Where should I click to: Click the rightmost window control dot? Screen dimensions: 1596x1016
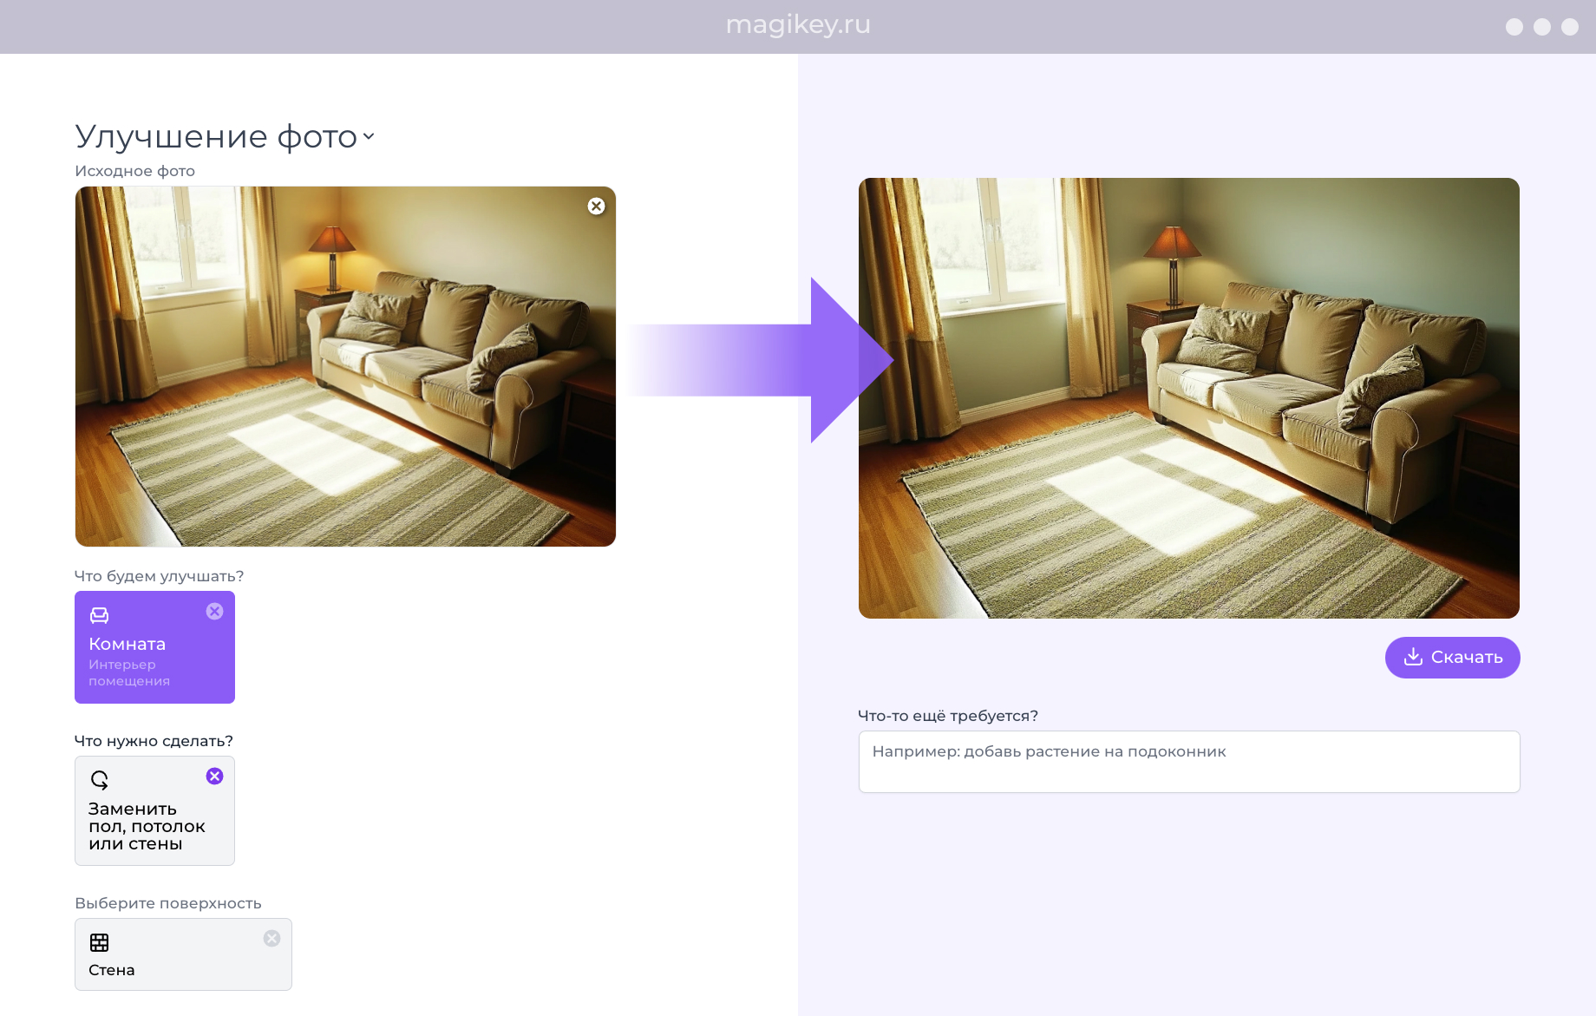pos(1570,27)
